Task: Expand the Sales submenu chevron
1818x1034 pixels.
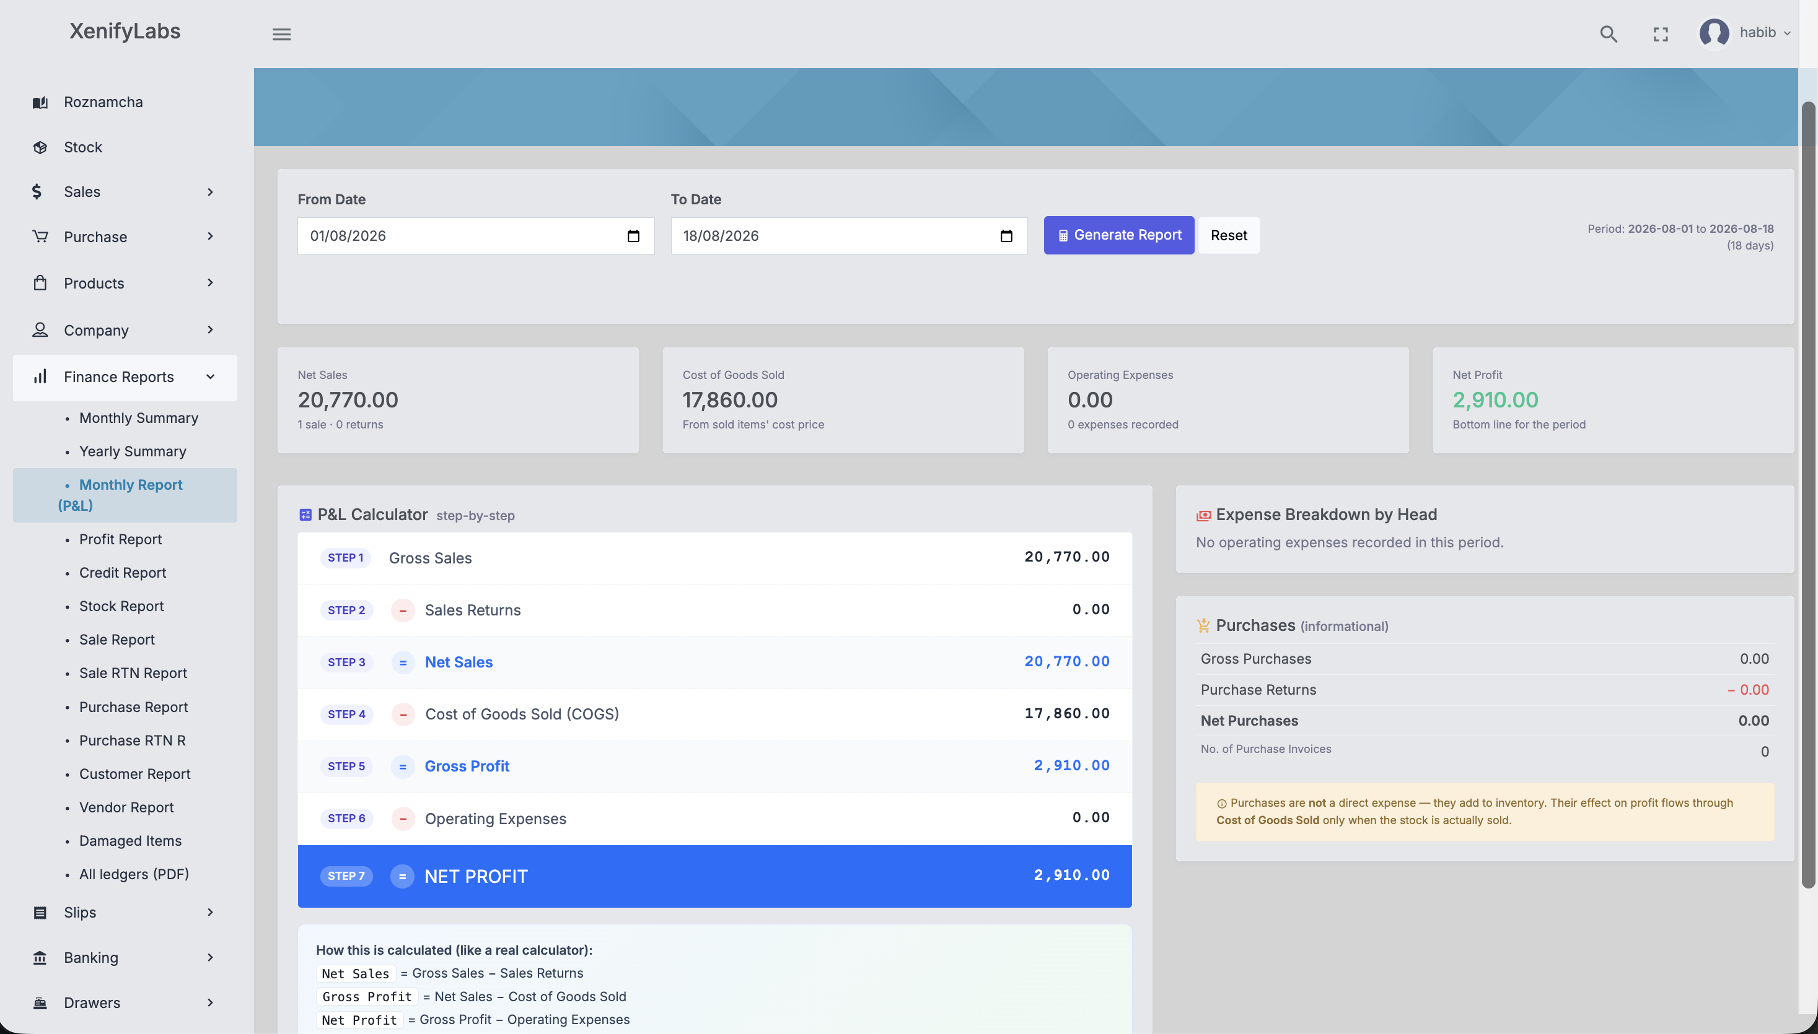Action: pos(211,192)
